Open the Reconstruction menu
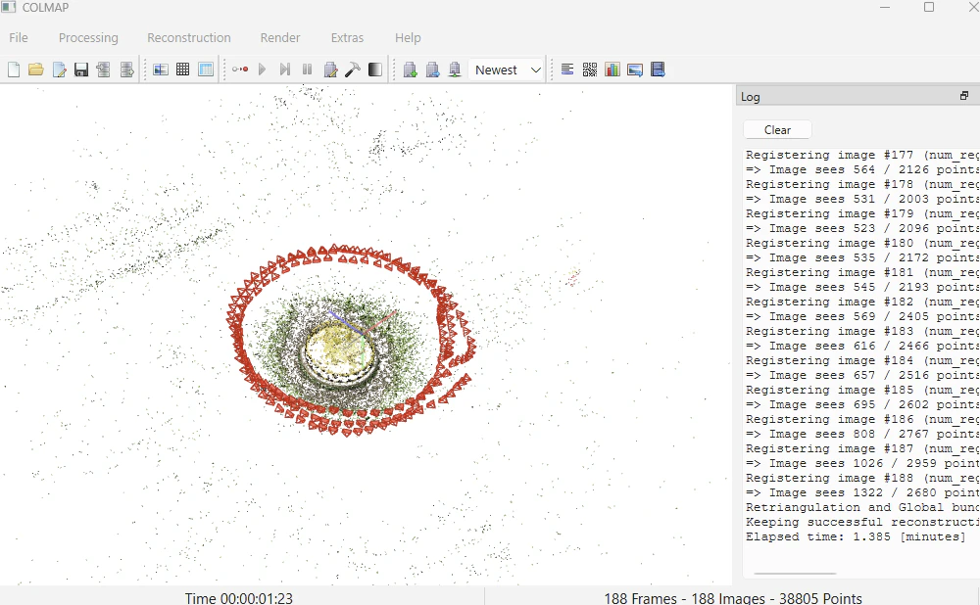The height and width of the screenshot is (605, 980). (x=189, y=37)
